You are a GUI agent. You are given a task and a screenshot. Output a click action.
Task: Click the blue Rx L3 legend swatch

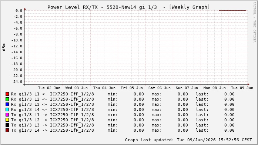click(7, 104)
